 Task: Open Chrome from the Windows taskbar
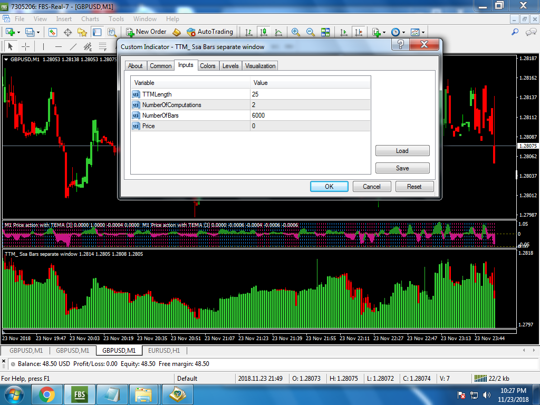47,394
